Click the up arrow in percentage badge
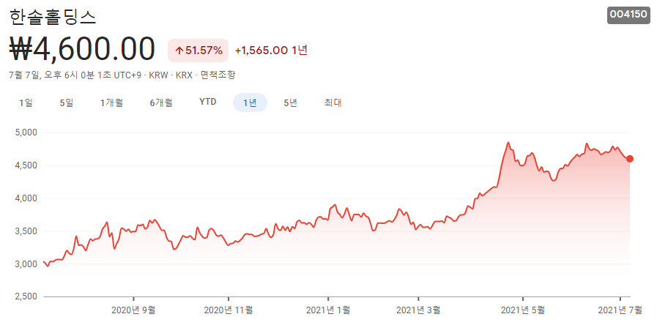657x325 pixels. pos(179,51)
